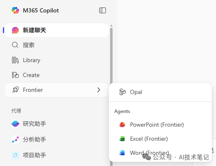Click the M365 Copilot logo icon
The height and width of the screenshot is (166, 216).
[15, 10]
